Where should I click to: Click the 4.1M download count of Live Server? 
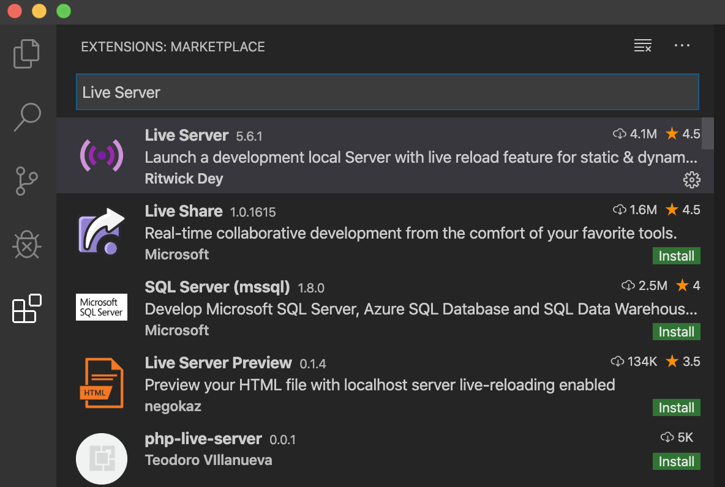[x=635, y=134]
